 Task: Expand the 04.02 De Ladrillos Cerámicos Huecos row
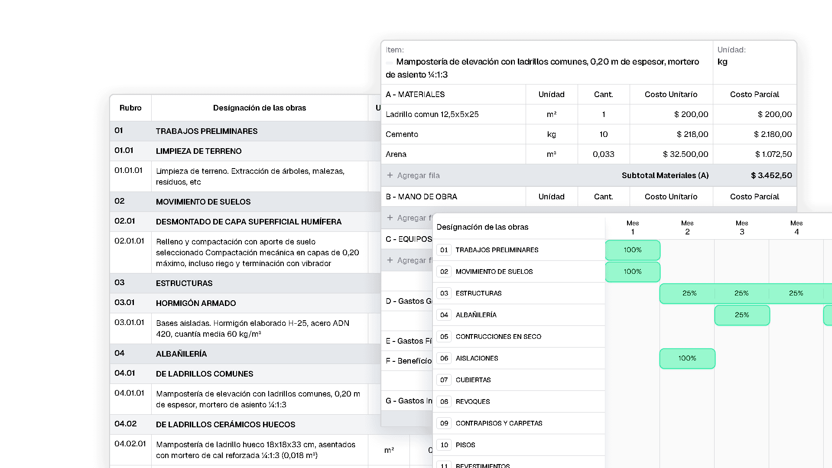(225, 425)
